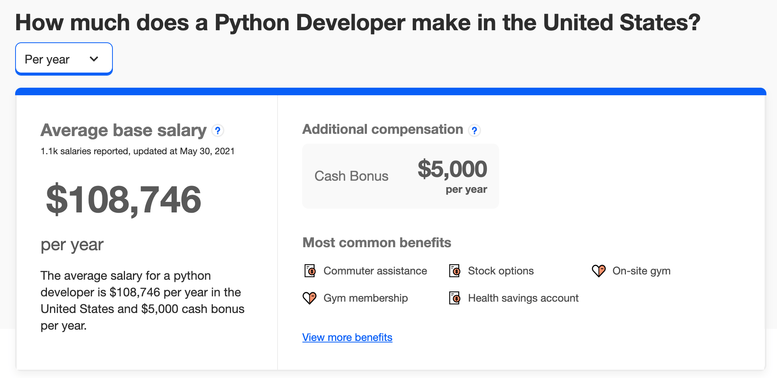Select the Commuter assistance benefit label
The width and height of the screenshot is (777, 378).
[x=375, y=271]
